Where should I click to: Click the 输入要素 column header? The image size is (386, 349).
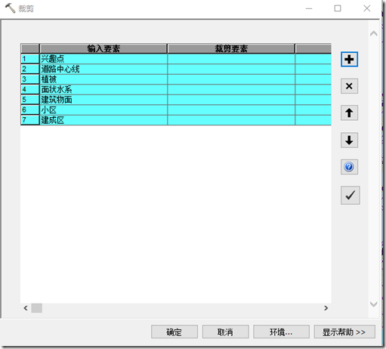pyautogui.click(x=103, y=48)
